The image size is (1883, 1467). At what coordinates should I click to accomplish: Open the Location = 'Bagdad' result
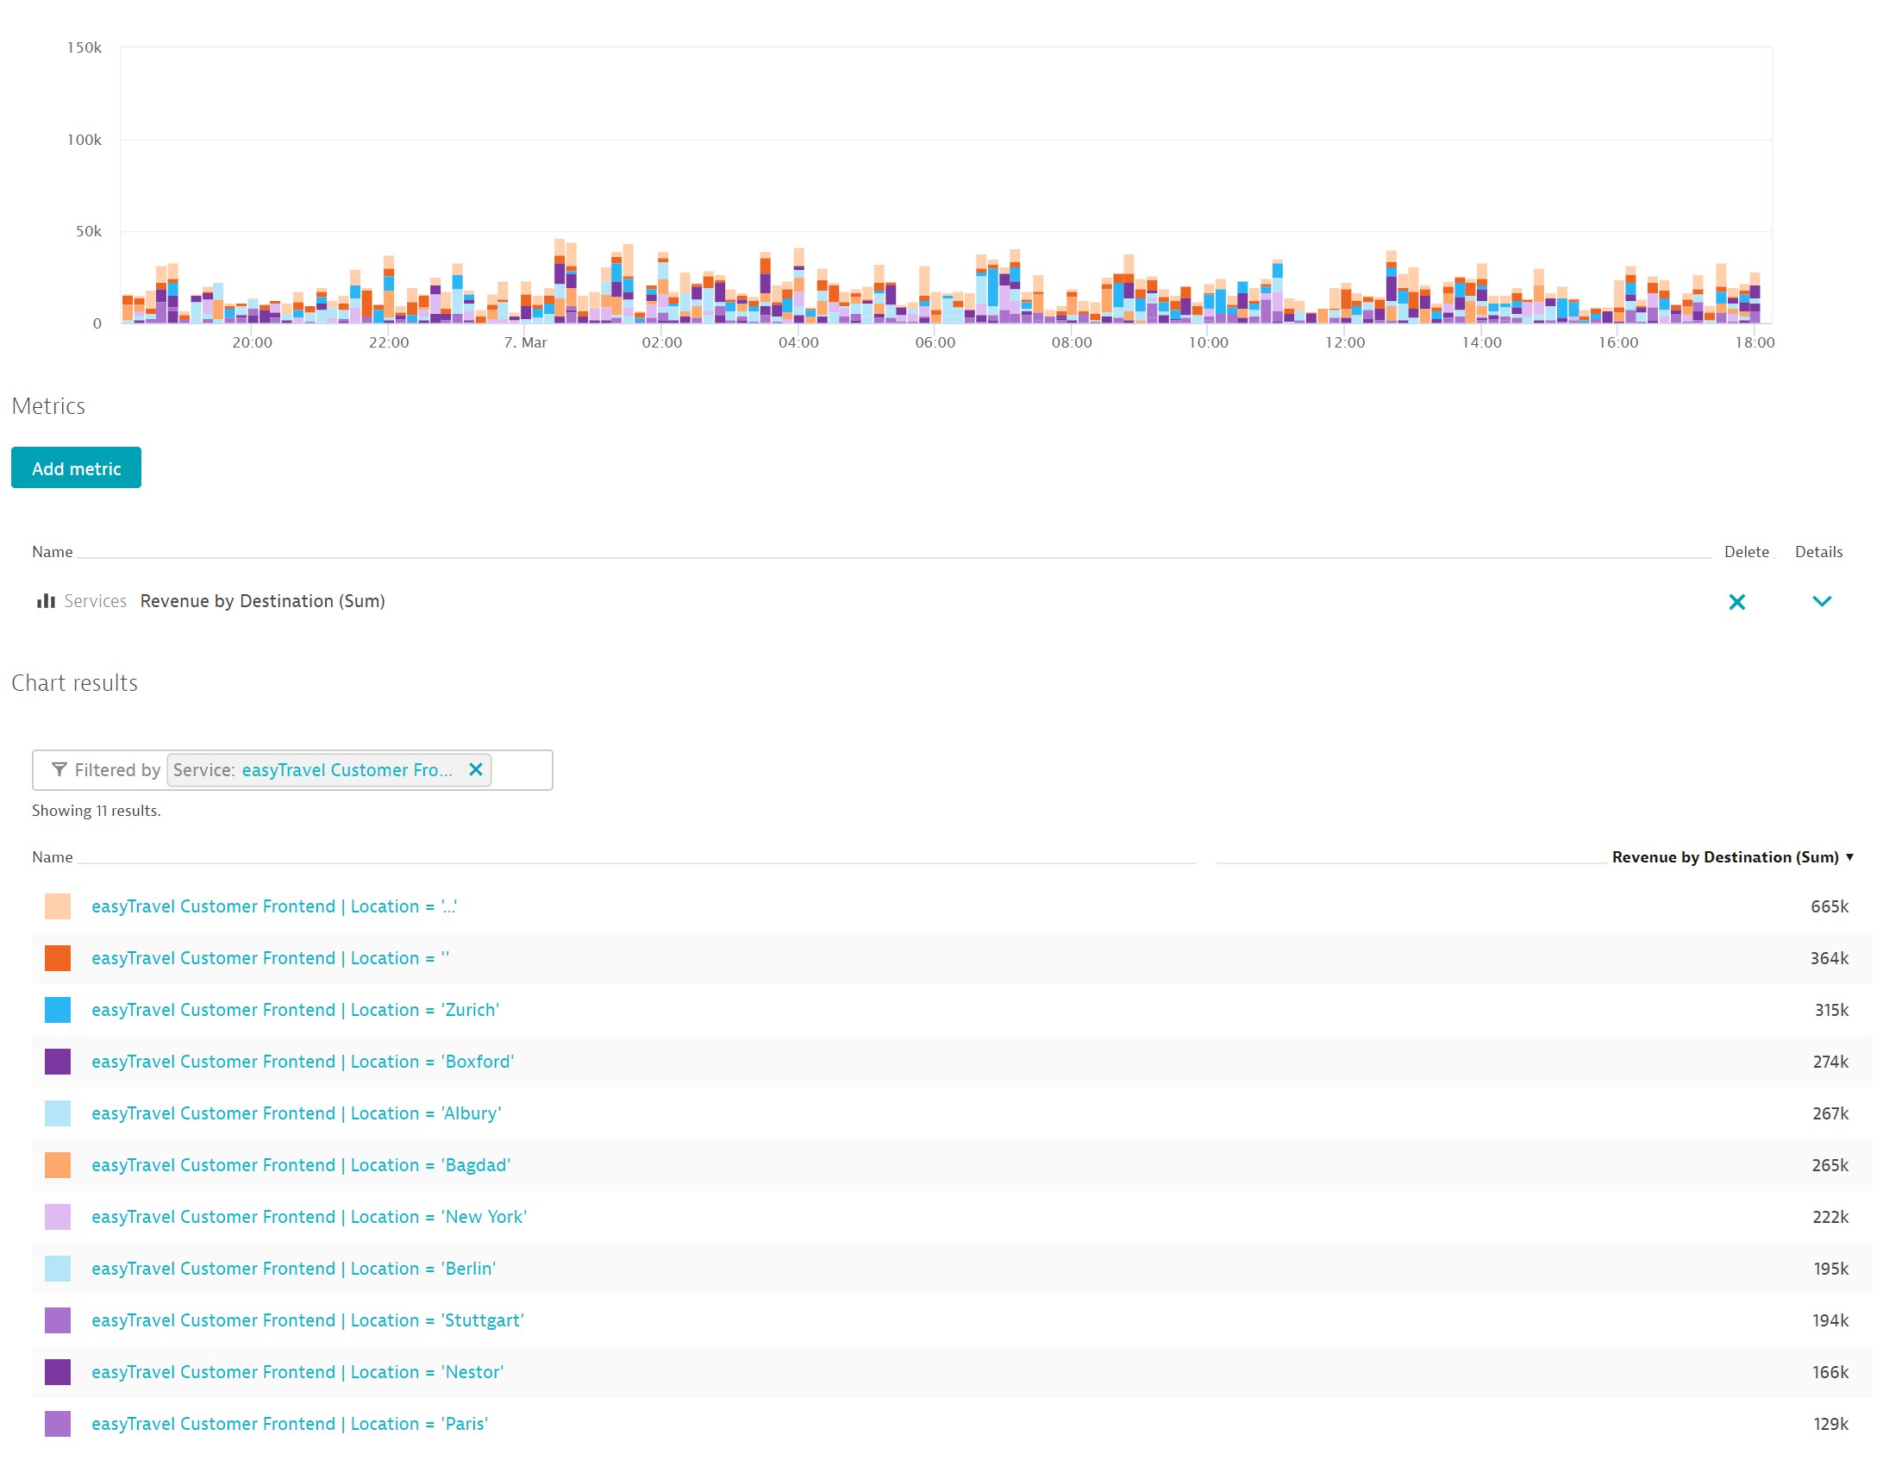(x=301, y=1165)
